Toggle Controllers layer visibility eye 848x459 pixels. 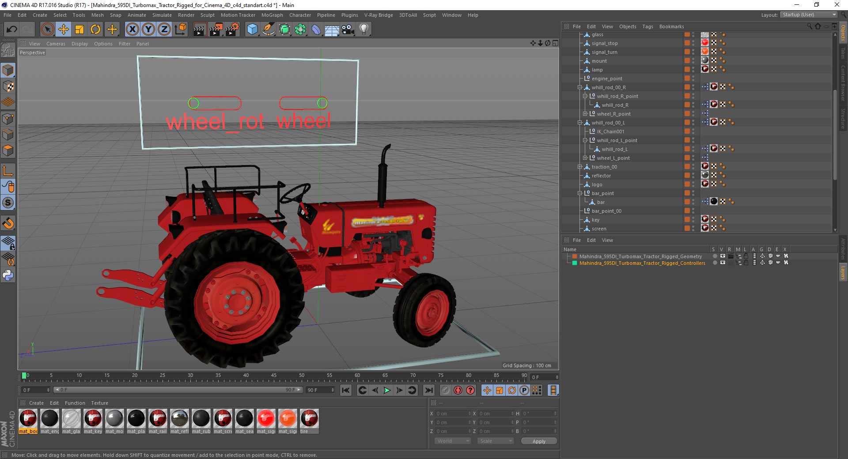(723, 263)
